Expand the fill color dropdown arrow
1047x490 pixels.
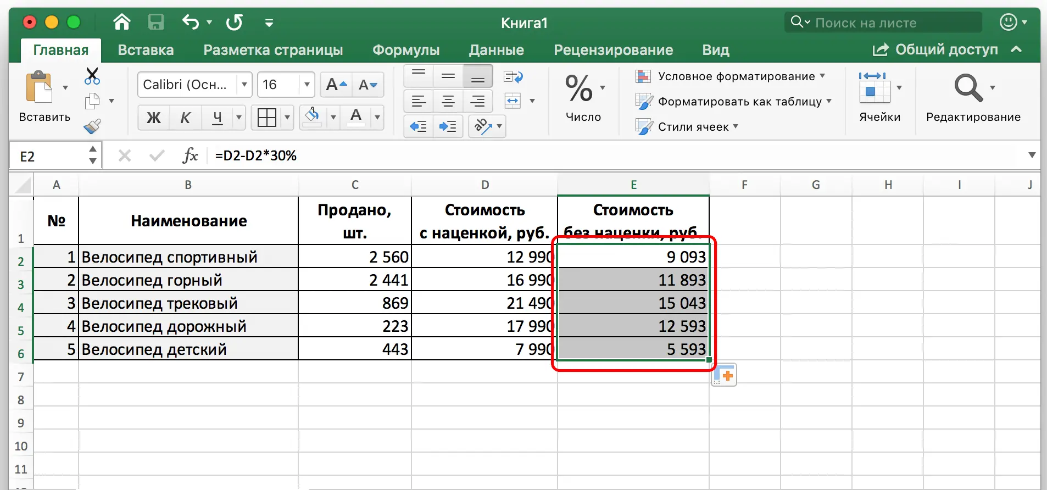[x=332, y=117]
